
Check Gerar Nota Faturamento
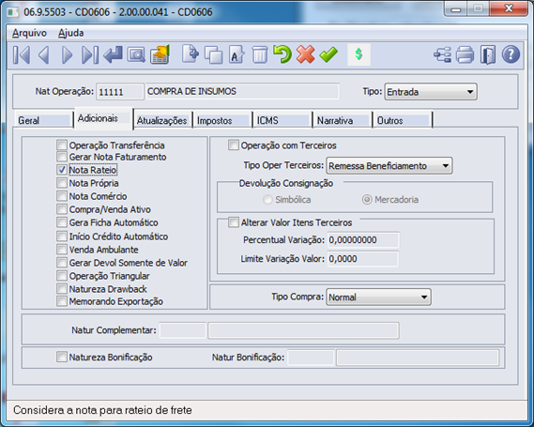[62, 157]
